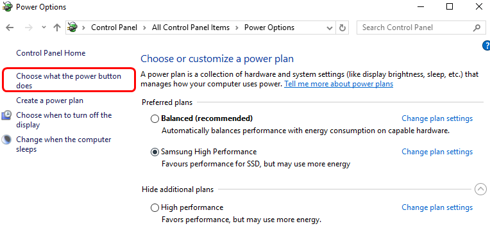The image size is (490, 233).
Task: Open help with the blue question icon
Action: pyautogui.click(x=486, y=46)
